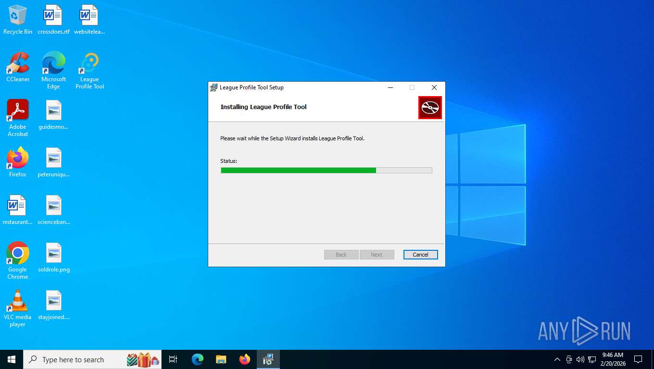Open the Recycle Bin desktop icon
The image size is (654, 369).
[x=18, y=20]
